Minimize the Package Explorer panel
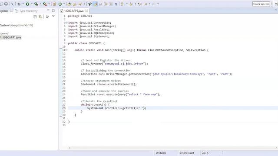Screen dimensions: 278x156 coord(48,10)
